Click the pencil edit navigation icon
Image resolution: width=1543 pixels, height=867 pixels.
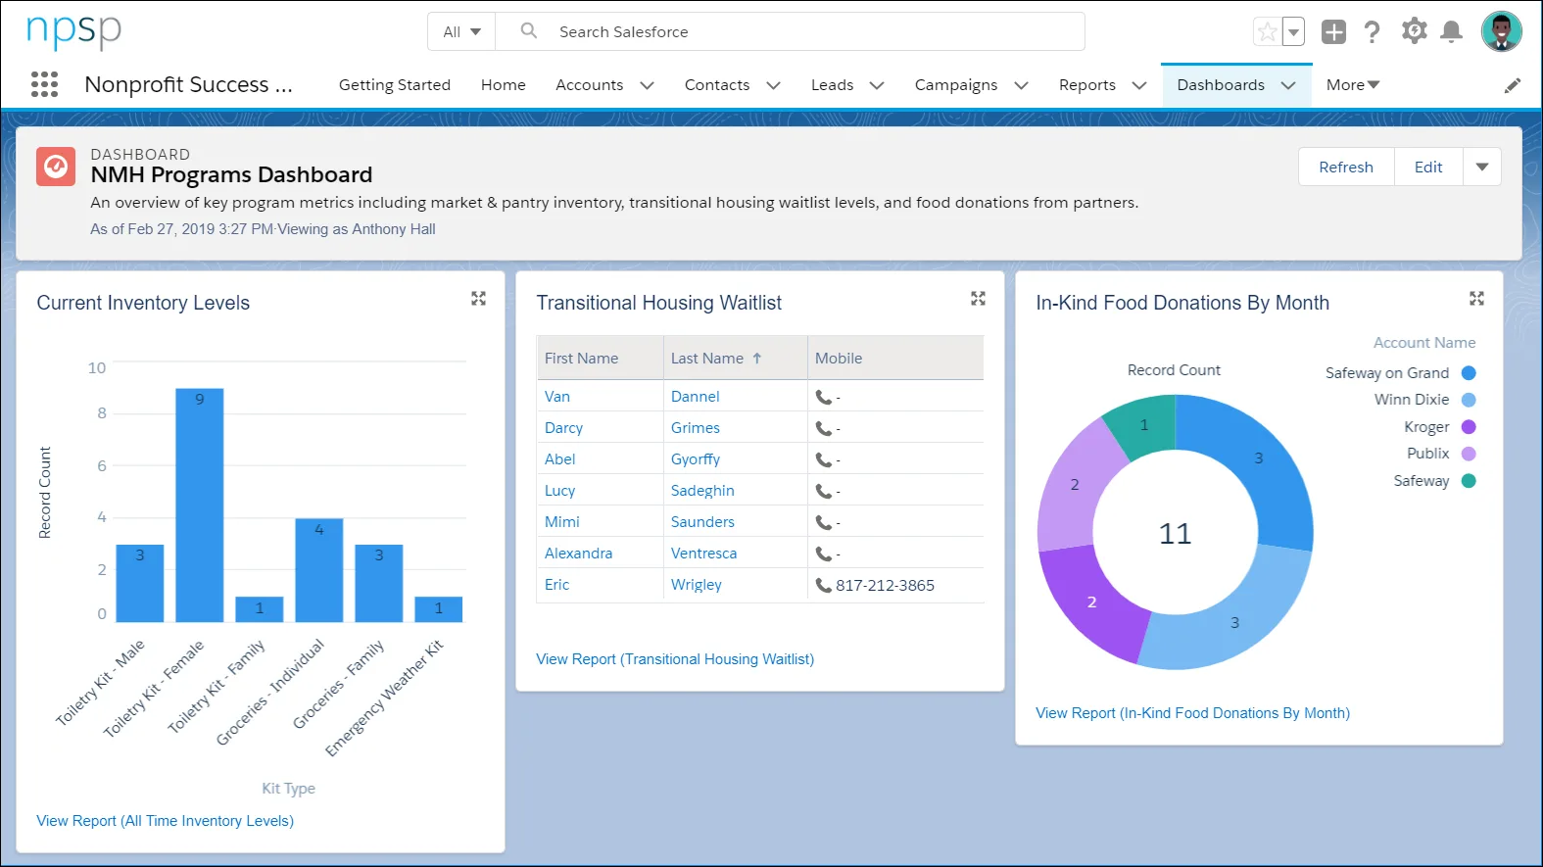tap(1513, 85)
